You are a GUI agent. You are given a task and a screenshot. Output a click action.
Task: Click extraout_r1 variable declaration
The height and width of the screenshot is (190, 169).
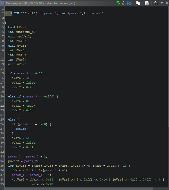(x=25, y=32)
